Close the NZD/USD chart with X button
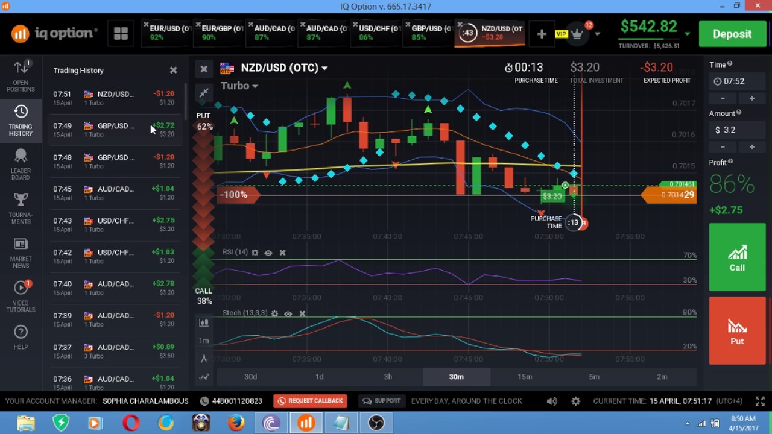This screenshot has height=434, width=772. point(204,69)
